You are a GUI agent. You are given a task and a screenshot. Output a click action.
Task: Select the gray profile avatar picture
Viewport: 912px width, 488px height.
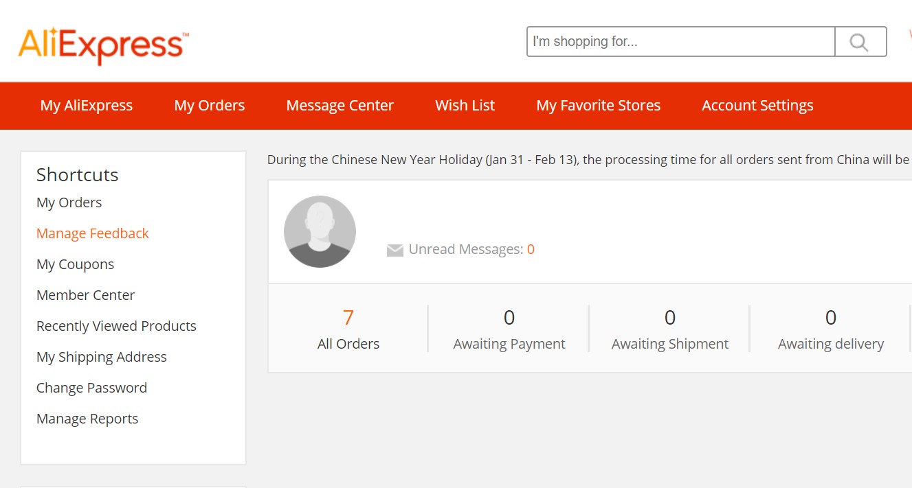[320, 231]
